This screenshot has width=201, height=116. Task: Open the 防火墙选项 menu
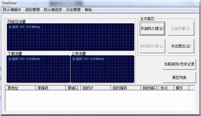(x=53, y=10)
